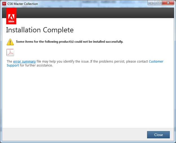Click the yellow warning triangle icon

pos(10,42)
